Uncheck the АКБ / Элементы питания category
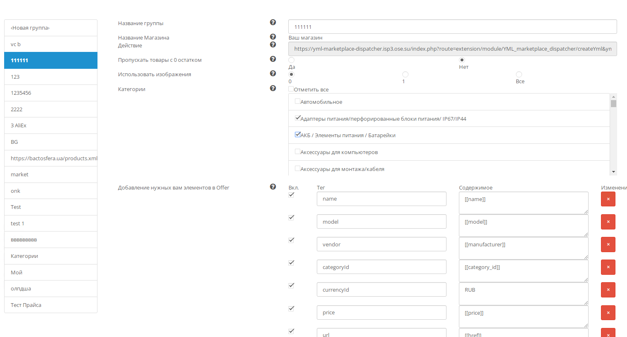 point(297,134)
